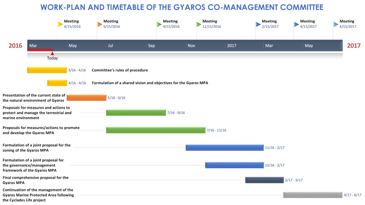Screen dimensions: 365x205
Task: Select the yellow bar for shared vision formulation
Action: (57, 83)
